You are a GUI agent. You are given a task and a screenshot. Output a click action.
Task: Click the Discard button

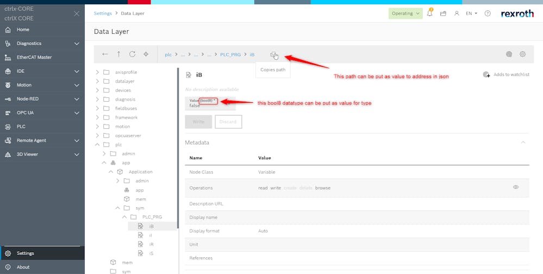tap(228, 122)
